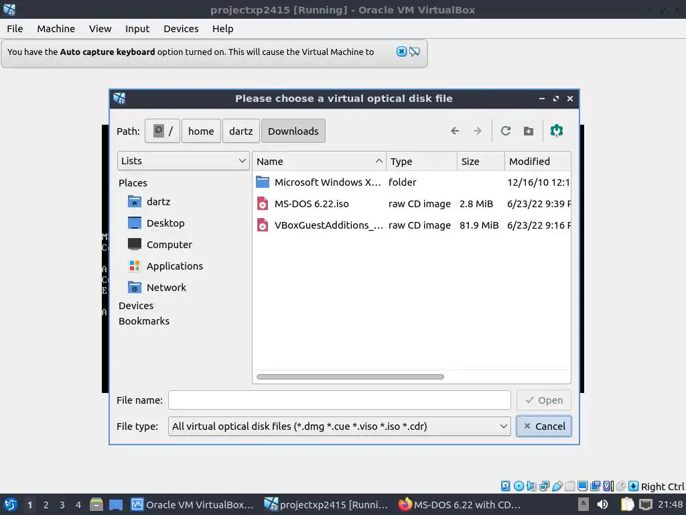The width and height of the screenshot is (686, 515).
Task: Open the hard disk activity indicator in the VM status bar
Action: [x=505, y=485]
